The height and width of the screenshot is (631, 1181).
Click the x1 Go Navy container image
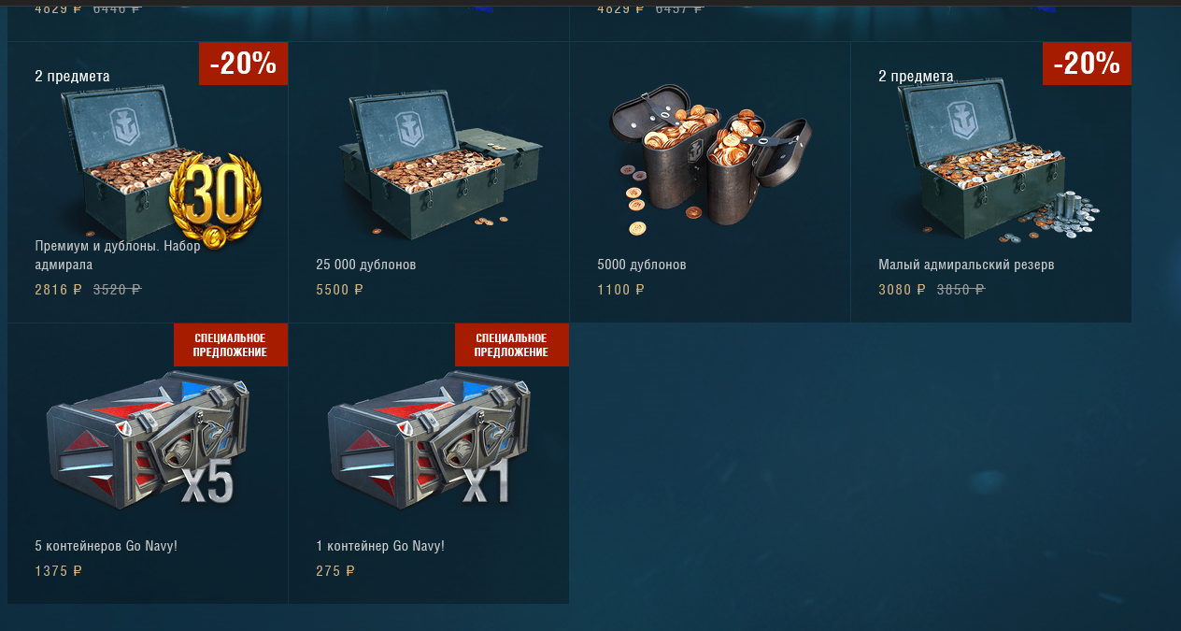pyautogui.click(x=428, y=439)
